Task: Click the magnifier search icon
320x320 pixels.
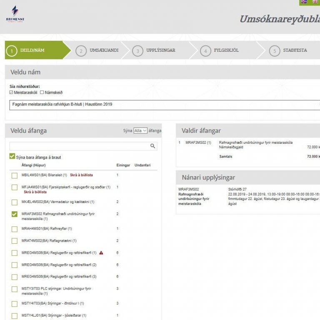Action: click(x=153, y=146)
